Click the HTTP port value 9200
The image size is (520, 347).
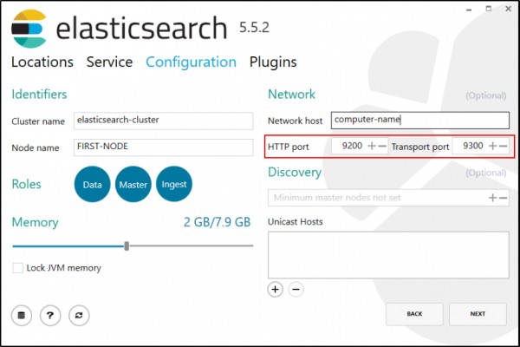pyautogui.click(x=352, y=146)
